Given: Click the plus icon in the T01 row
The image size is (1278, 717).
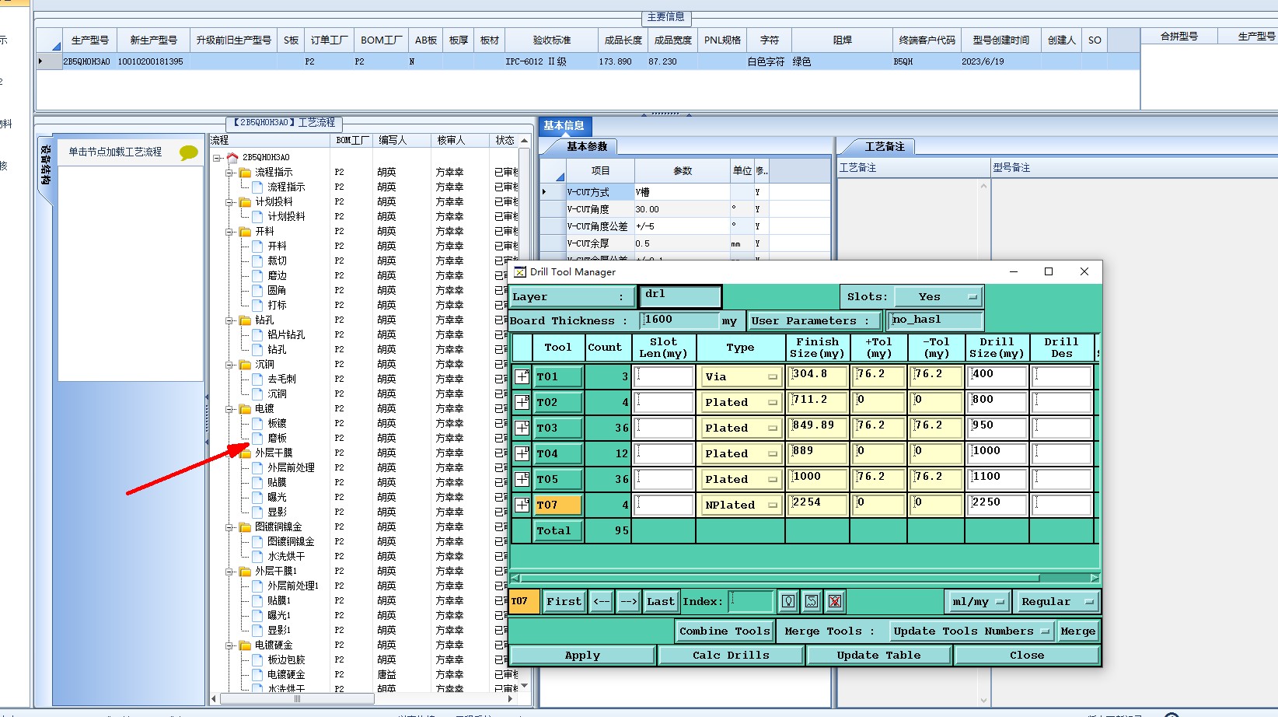Looking at the screenshot, I should coord(522,376).
